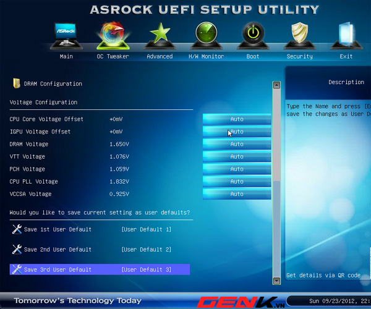The height and width of the screenshot is (309, 371).
Task: Switch to the Boot tab label
Action: (253, 56)
